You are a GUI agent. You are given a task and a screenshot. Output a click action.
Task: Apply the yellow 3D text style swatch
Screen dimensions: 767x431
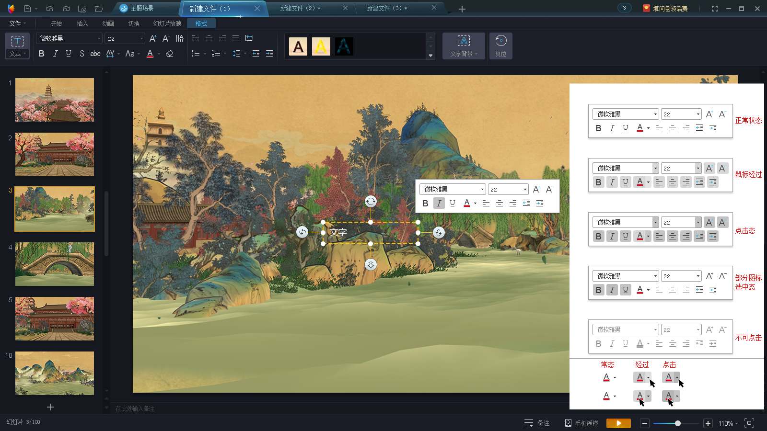click(x=321, y=46)
